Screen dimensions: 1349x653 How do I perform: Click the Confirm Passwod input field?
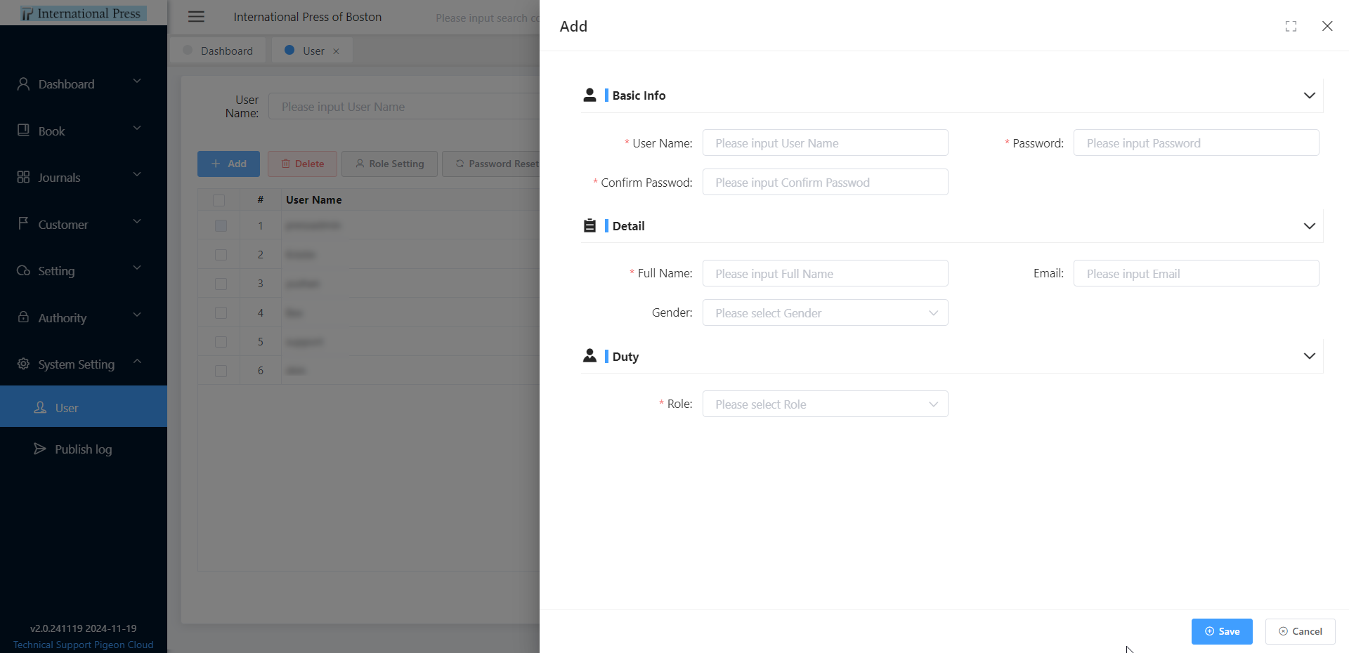click(x=825, y=182)
